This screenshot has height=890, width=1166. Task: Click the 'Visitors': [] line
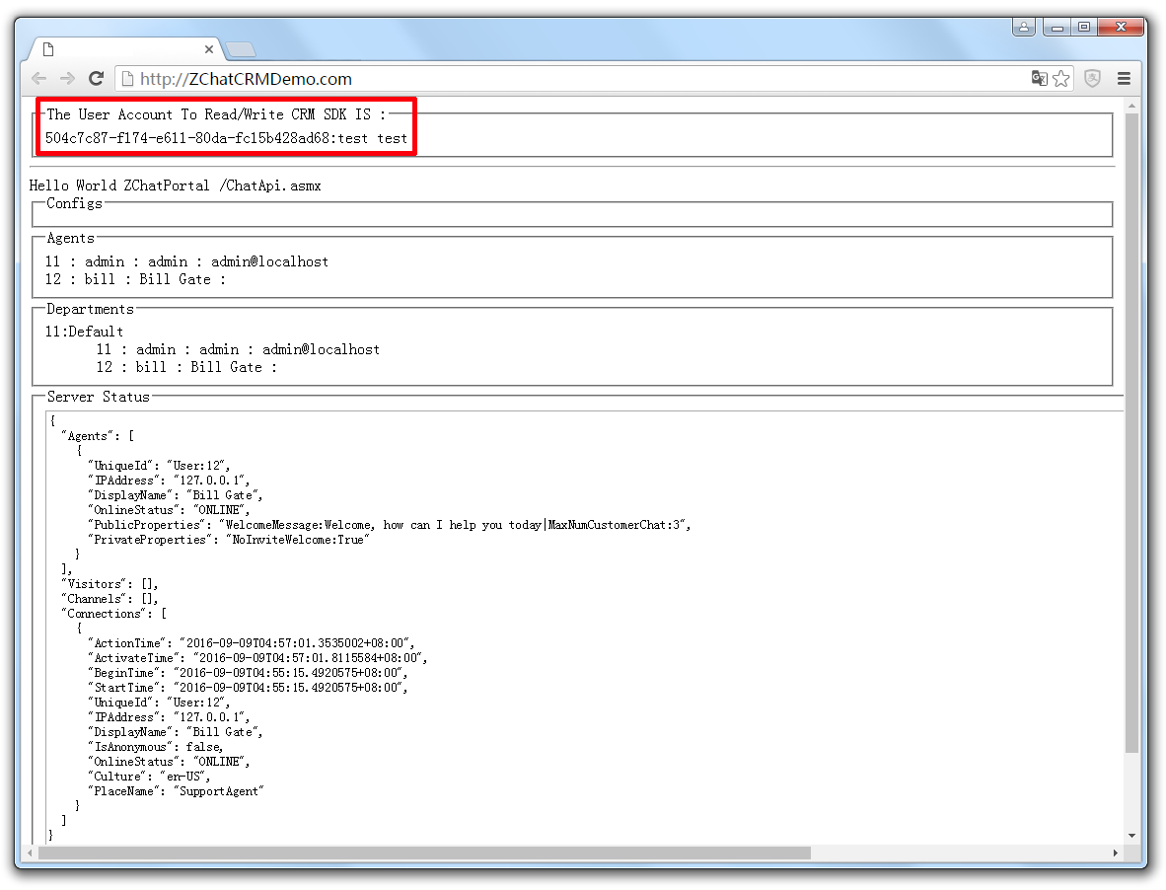(x=110, y=584)
